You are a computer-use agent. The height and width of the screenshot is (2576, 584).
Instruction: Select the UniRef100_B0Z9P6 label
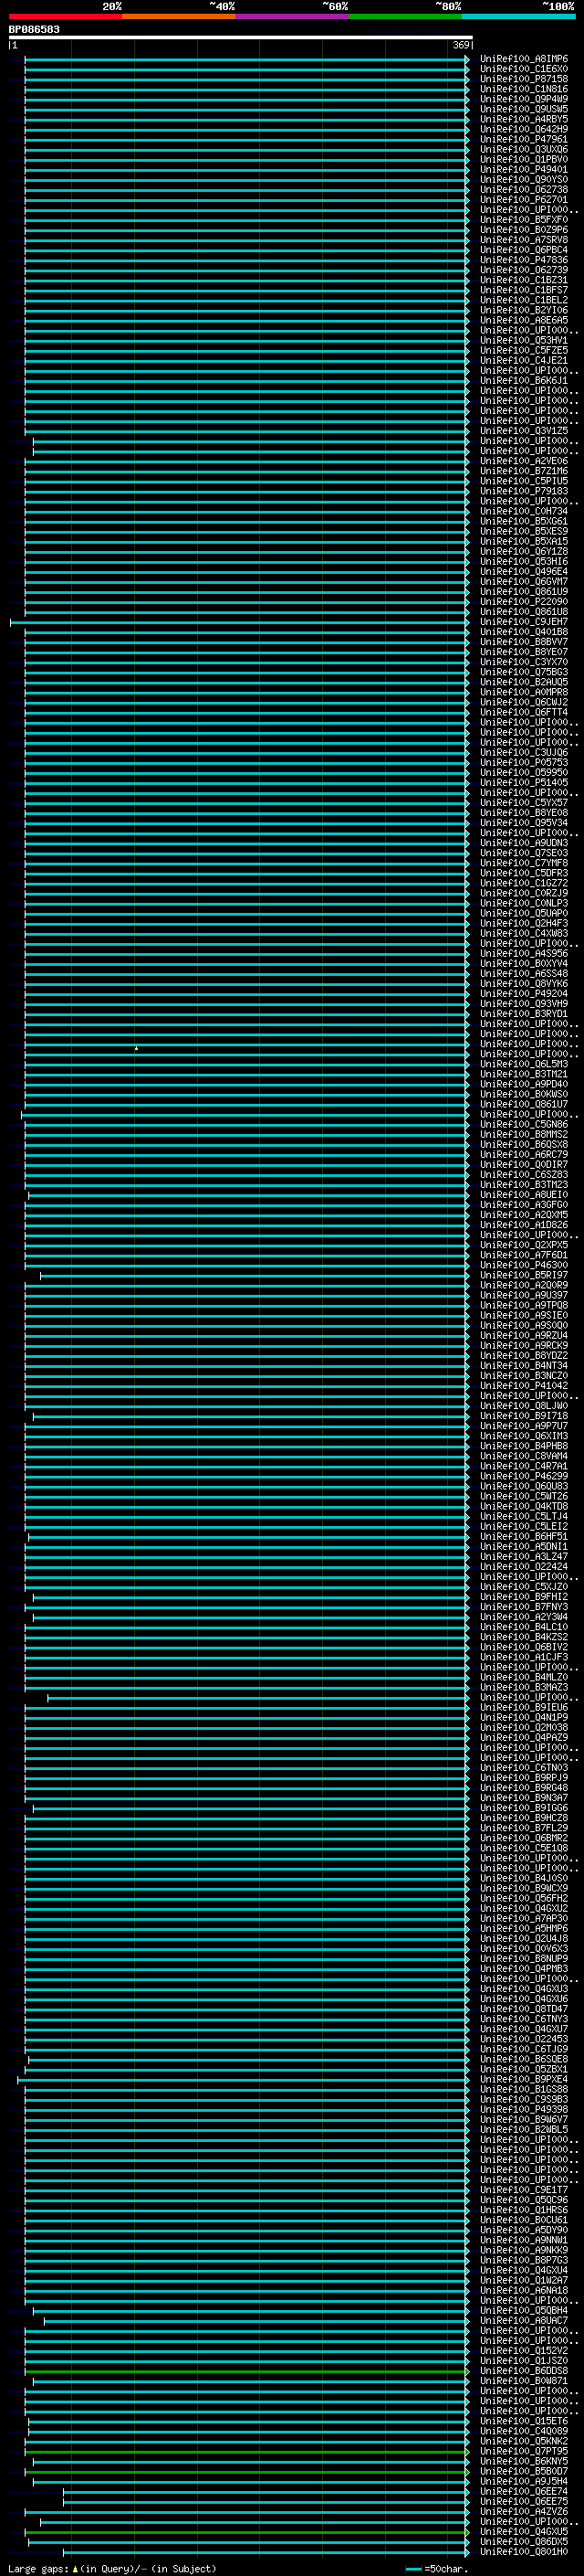524,229
